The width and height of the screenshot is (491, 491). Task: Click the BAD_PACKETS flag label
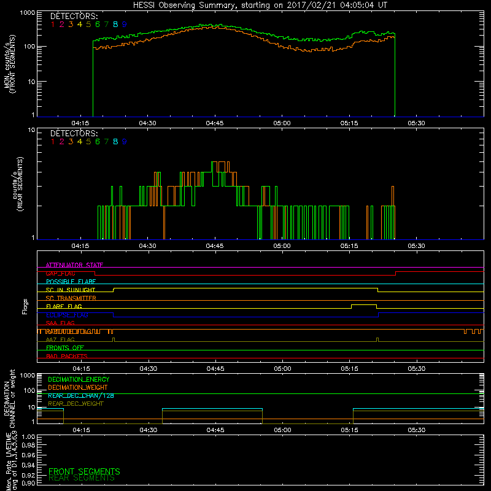(x=67, y=356)
